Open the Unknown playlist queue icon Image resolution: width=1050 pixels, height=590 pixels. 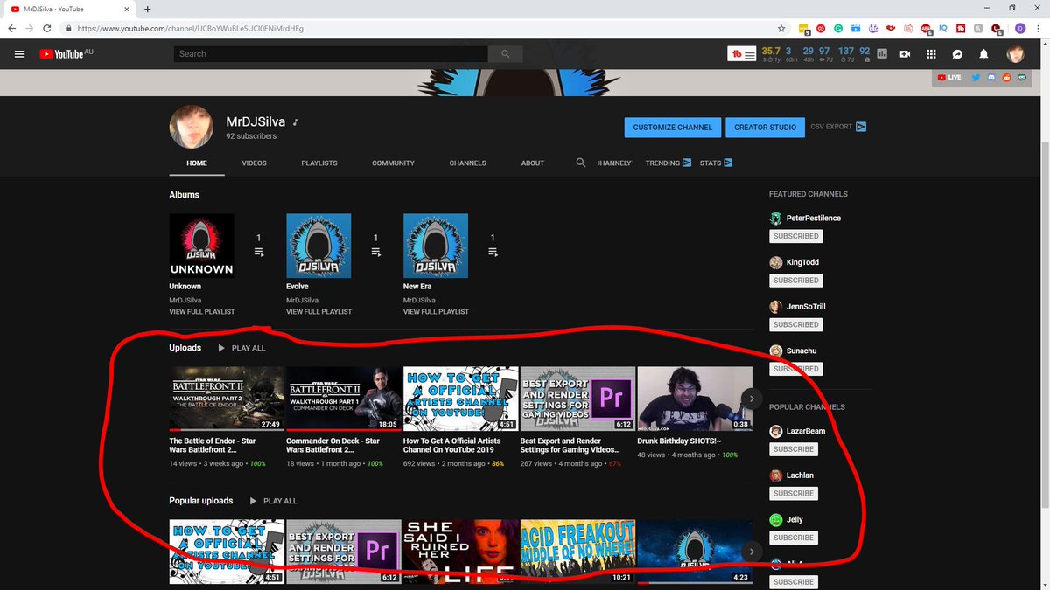click(x=258, y=252)
